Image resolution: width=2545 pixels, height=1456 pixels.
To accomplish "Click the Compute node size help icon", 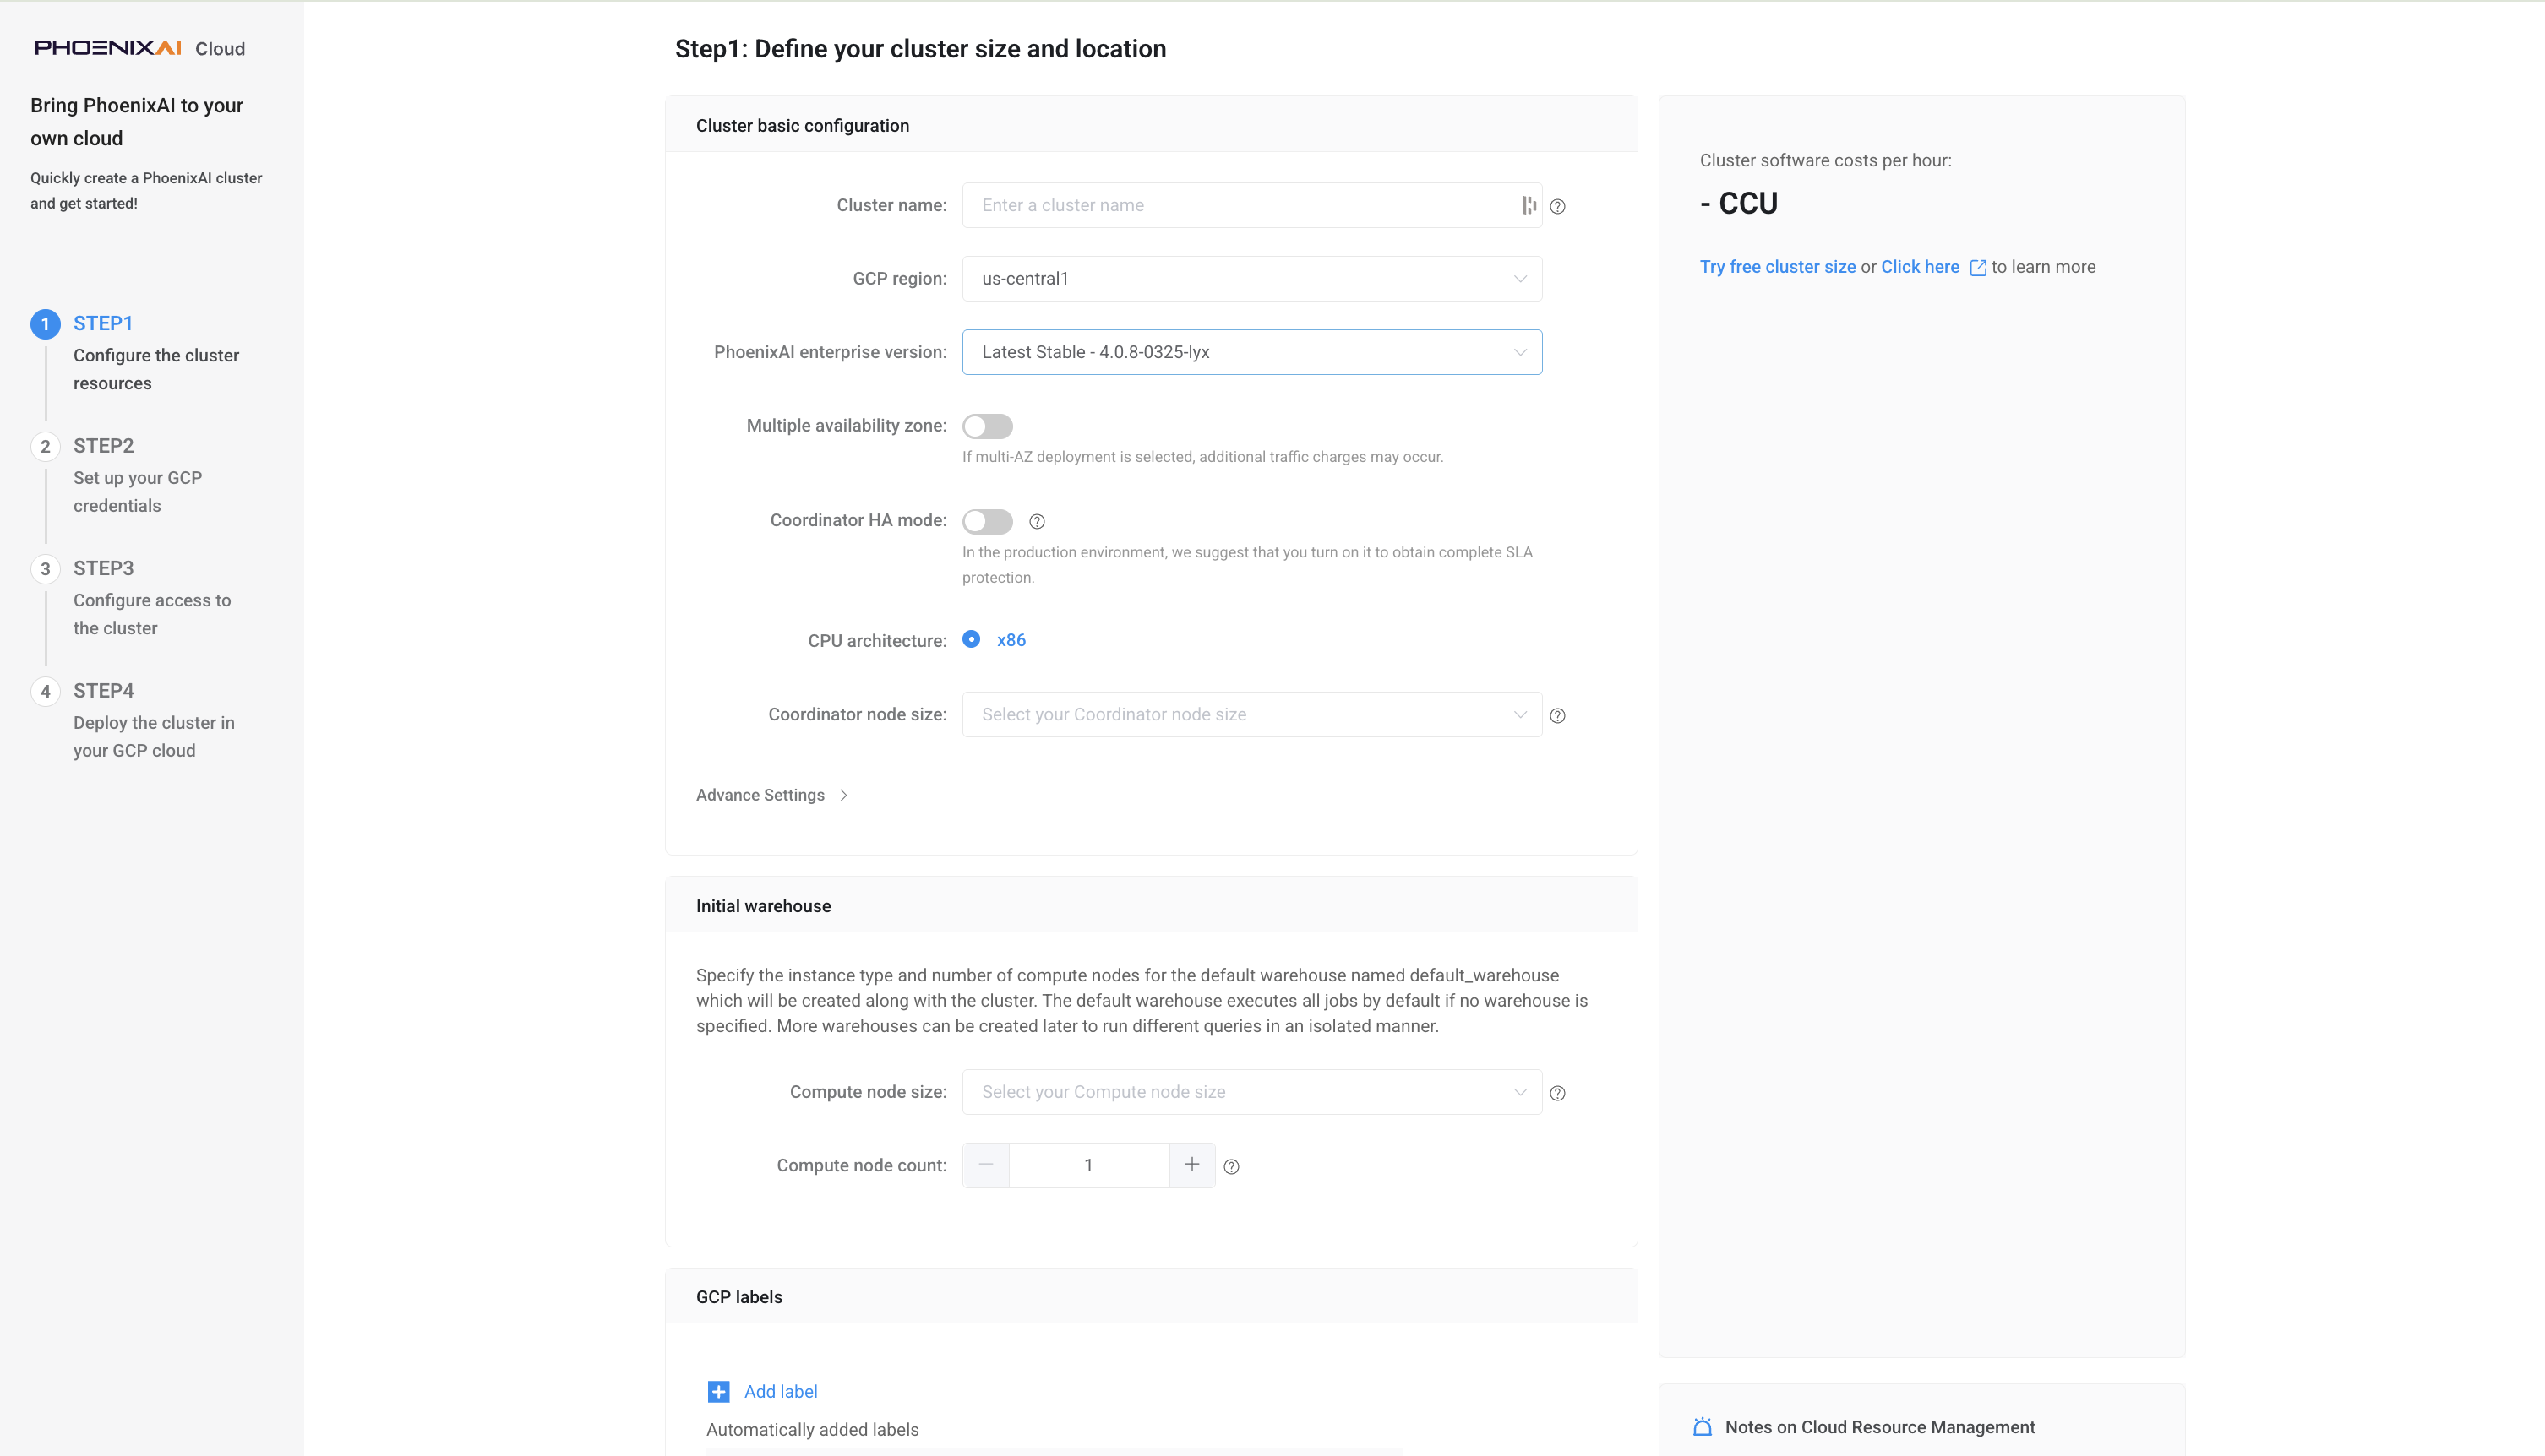I will 1557,1093.
